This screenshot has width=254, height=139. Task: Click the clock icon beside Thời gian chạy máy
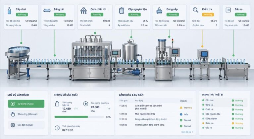[57, 128]
